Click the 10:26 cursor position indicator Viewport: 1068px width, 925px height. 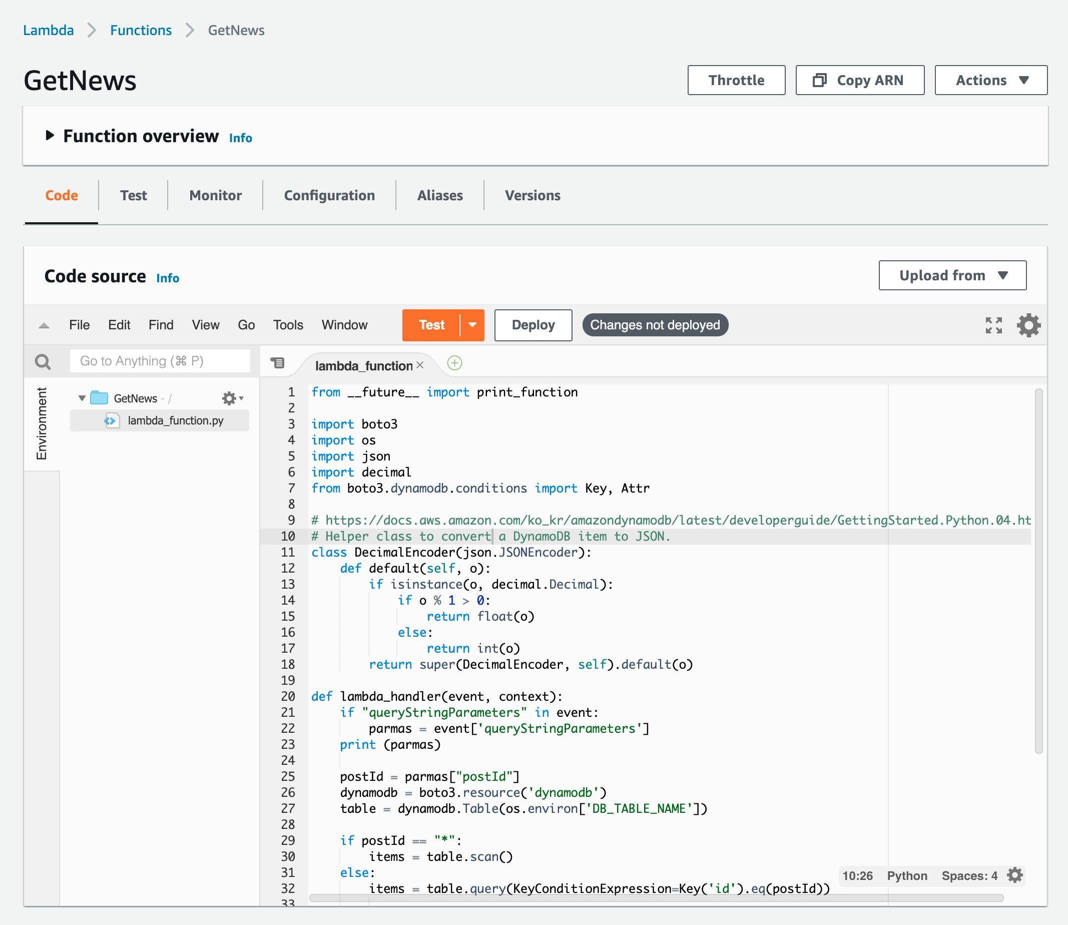857,876
